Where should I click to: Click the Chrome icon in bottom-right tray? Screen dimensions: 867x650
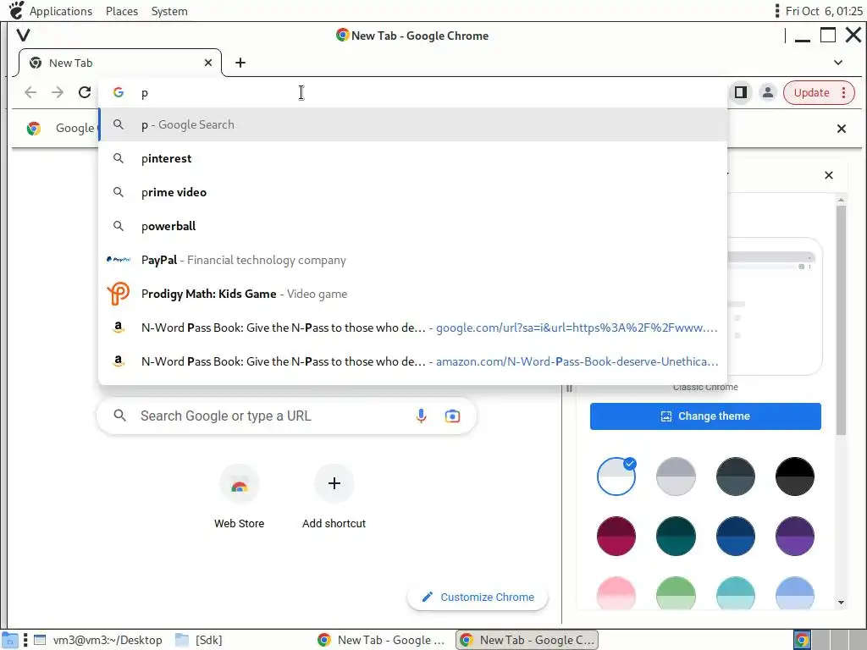click(x=803, y=640)
